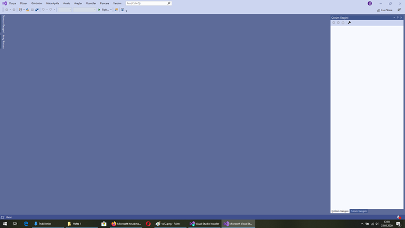Click the Save All toolbar icon
405x228 pixels.
[x=37, y=10]
